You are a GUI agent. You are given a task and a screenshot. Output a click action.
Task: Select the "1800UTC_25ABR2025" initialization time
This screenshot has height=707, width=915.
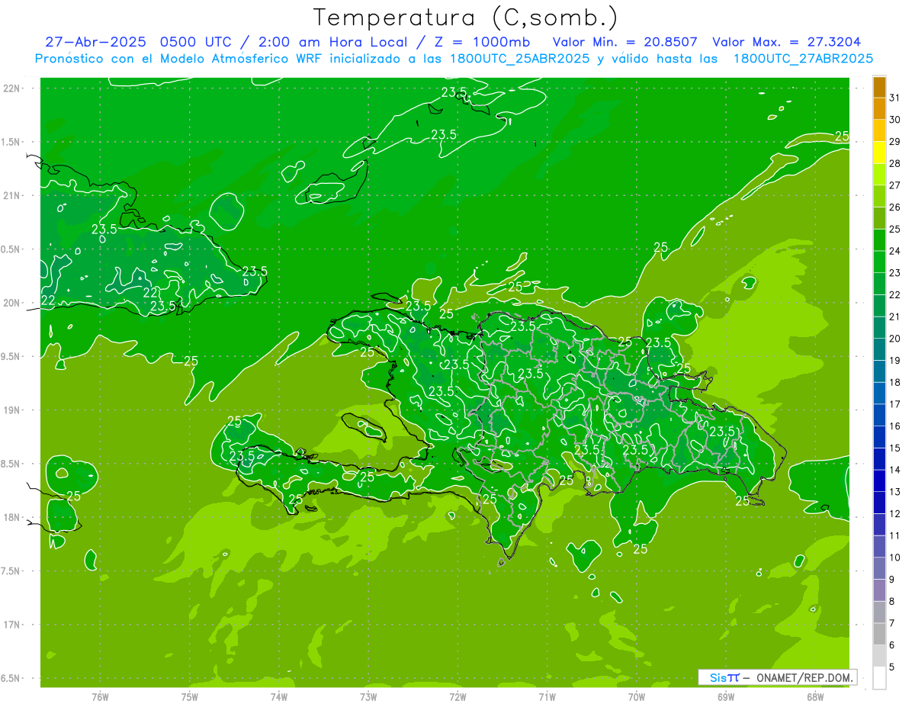(519, 59)
